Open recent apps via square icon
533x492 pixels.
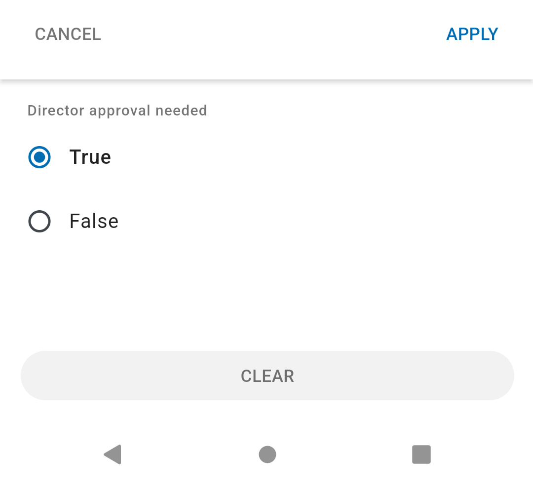click(421, 454)
